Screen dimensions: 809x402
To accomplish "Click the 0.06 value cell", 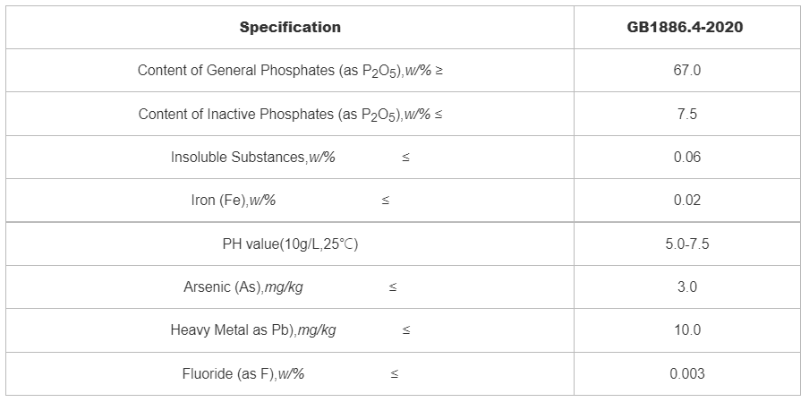I will (x=686, y=157).
